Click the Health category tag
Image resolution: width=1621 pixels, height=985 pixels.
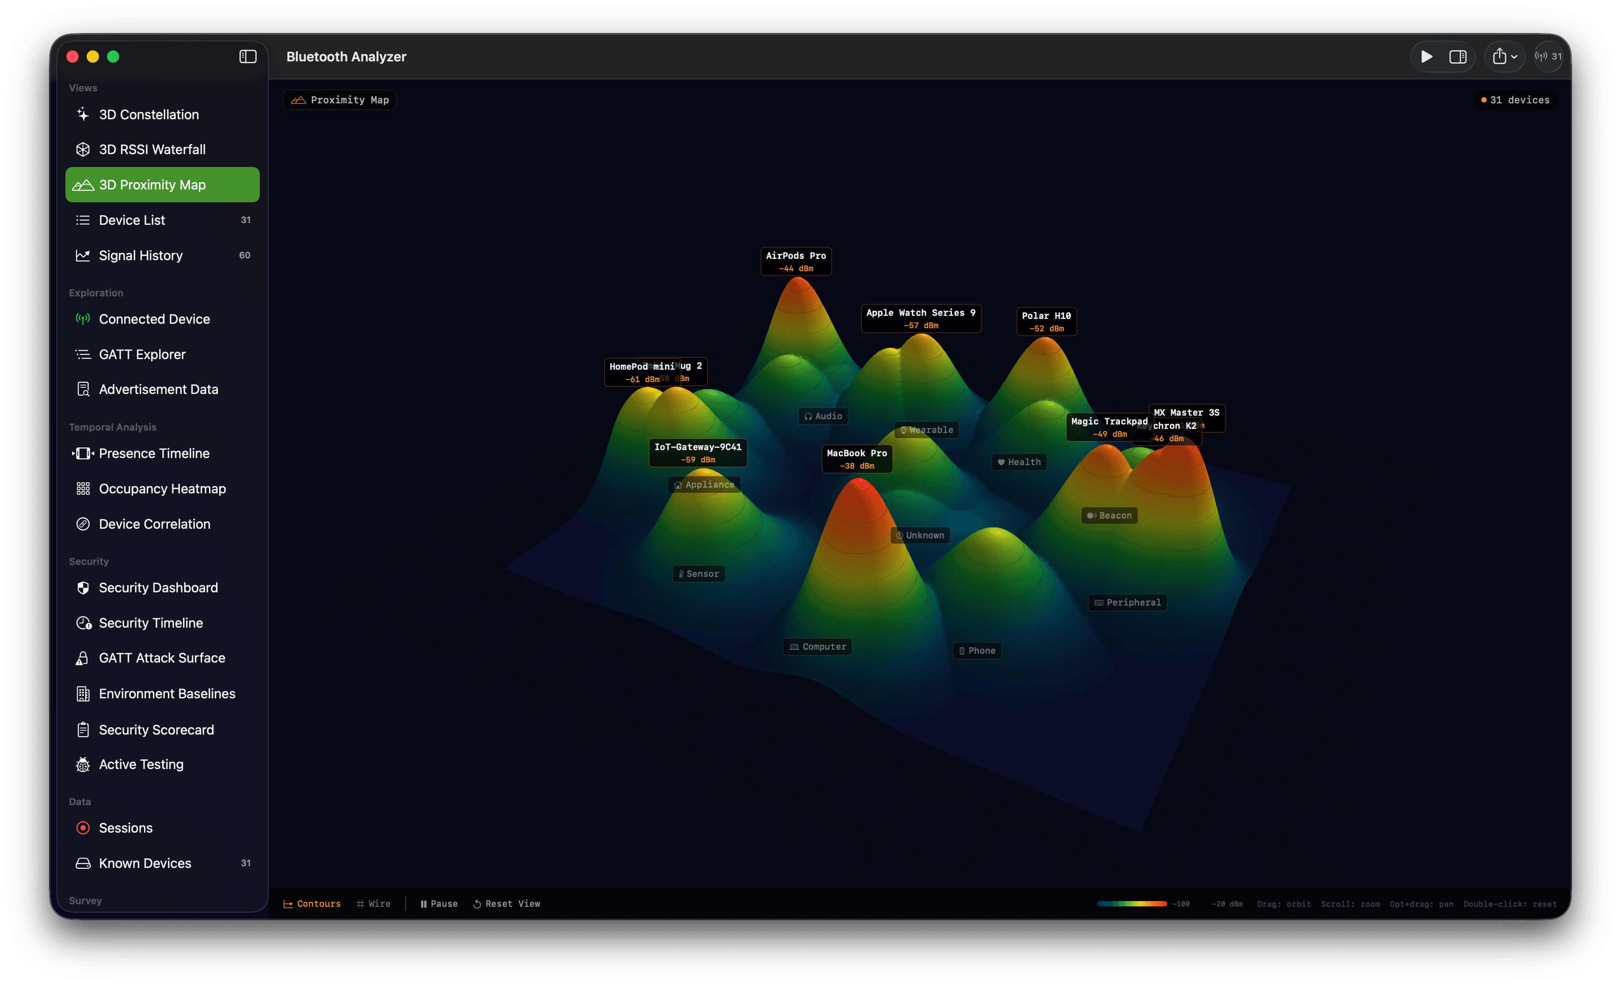(1019, 462)
